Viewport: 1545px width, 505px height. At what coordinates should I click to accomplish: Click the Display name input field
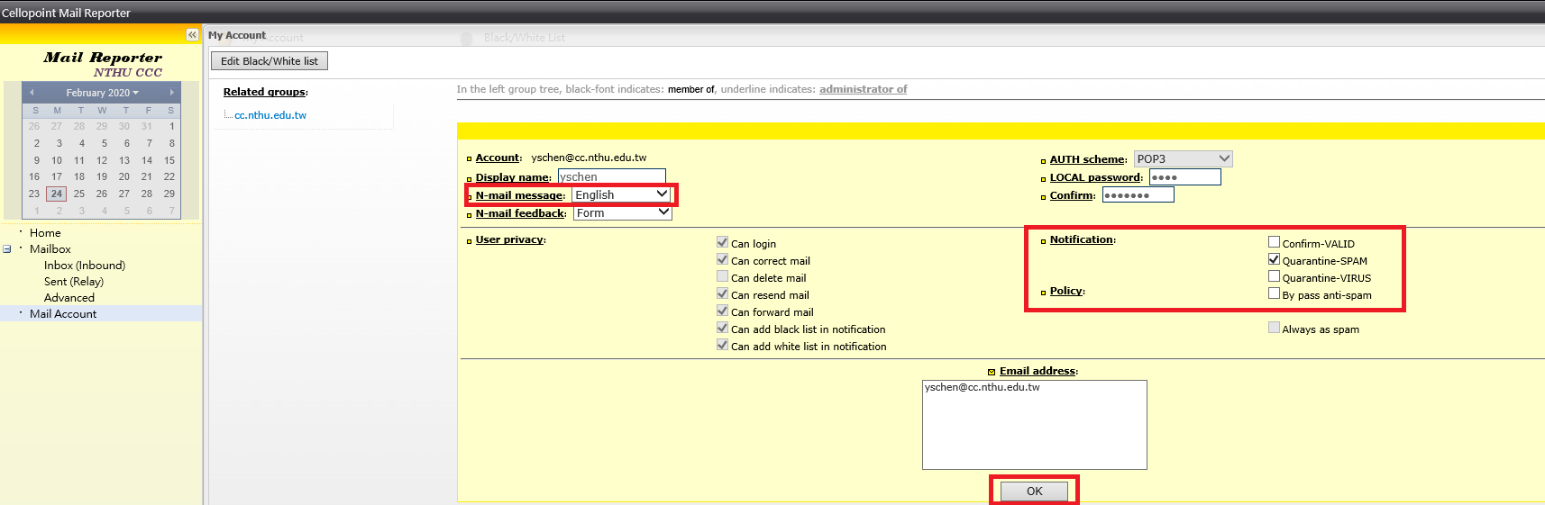click(611, 177)
